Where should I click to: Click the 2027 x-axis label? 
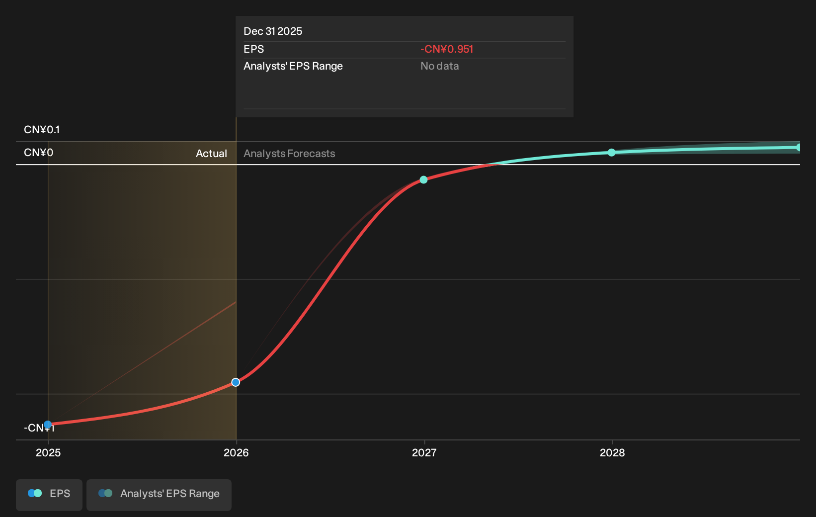(424, 452)
